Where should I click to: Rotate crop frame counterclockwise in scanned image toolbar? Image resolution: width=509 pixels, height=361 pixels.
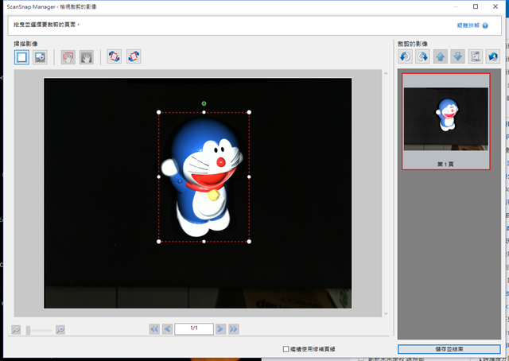pyautogui.click(x=114, y=56)
